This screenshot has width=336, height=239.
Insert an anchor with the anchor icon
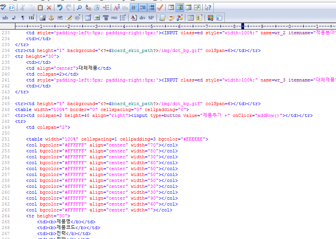click(x=51, y=18)
